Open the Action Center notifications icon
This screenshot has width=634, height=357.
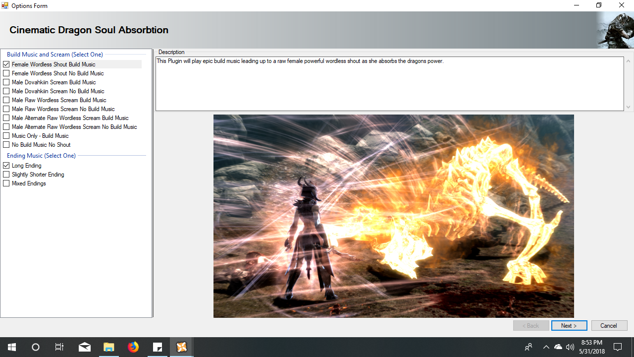click(618, 347)
